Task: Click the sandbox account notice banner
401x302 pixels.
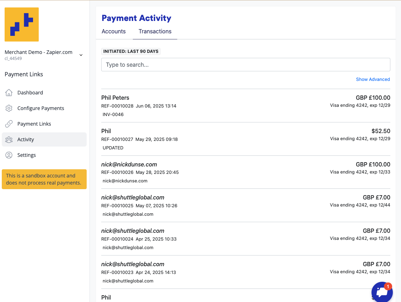Action: click(x=44, y=179)
